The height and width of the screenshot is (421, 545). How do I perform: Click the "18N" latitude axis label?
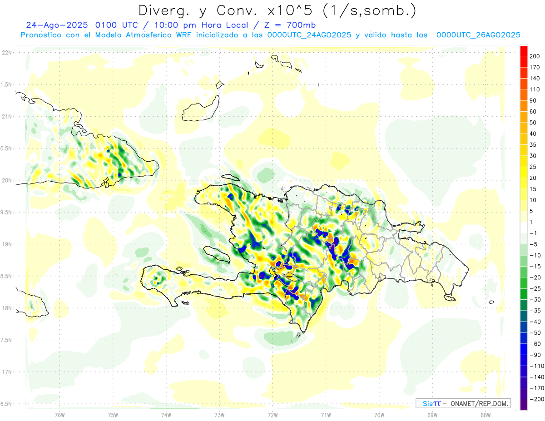(7, 308)
